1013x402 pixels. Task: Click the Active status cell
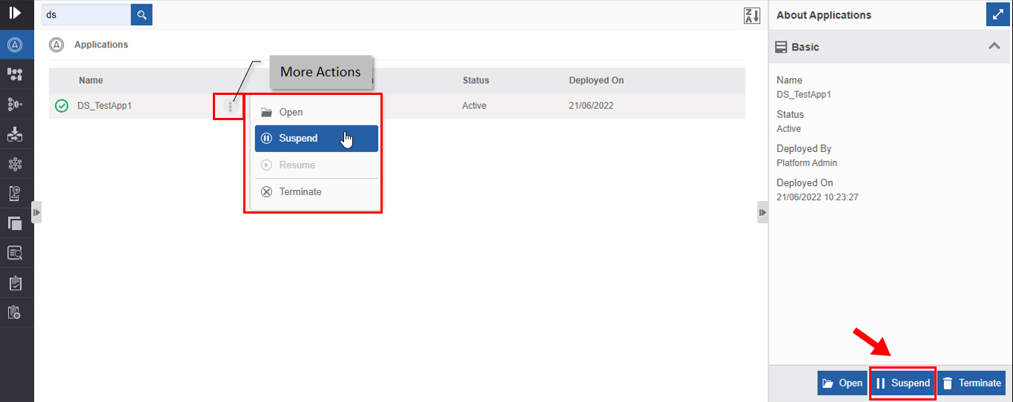click(474, 106)
